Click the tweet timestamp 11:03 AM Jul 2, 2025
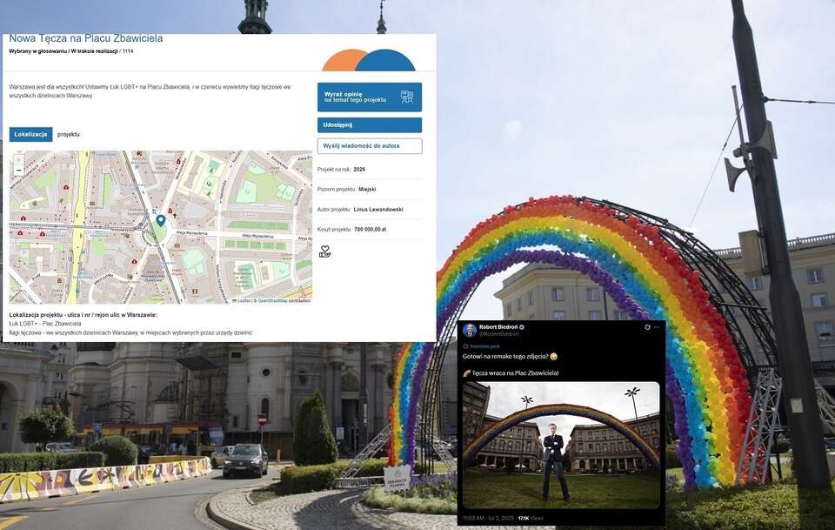The height and width of the screenshot is (530, 835). point(488,519)
